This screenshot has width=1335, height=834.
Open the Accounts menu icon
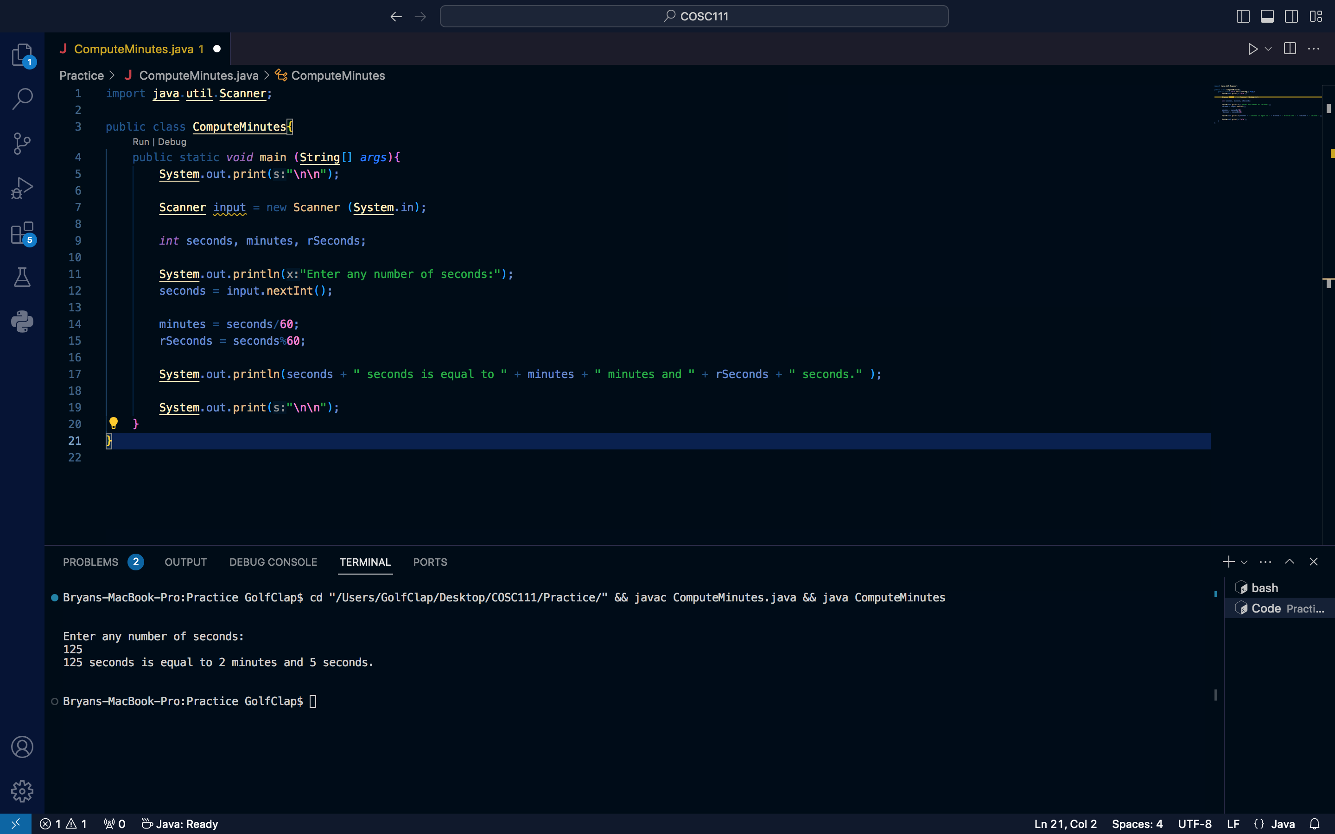click(x=22, y=747)
